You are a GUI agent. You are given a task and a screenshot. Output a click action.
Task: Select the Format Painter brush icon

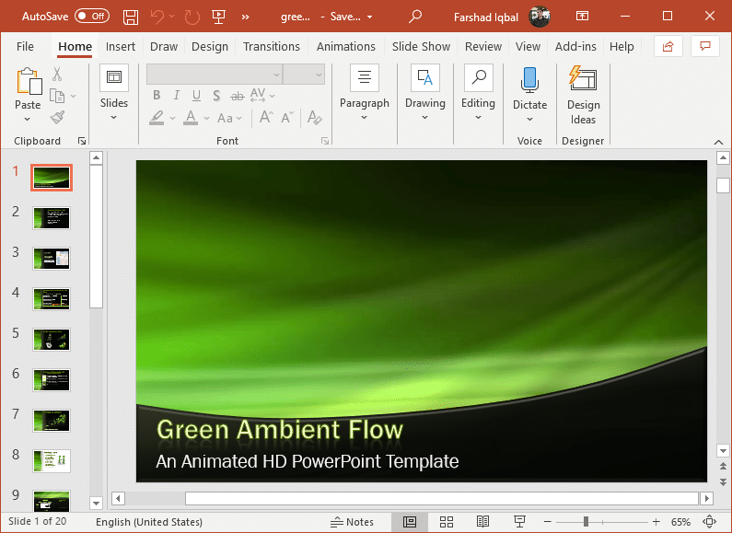tap(57, 118)
